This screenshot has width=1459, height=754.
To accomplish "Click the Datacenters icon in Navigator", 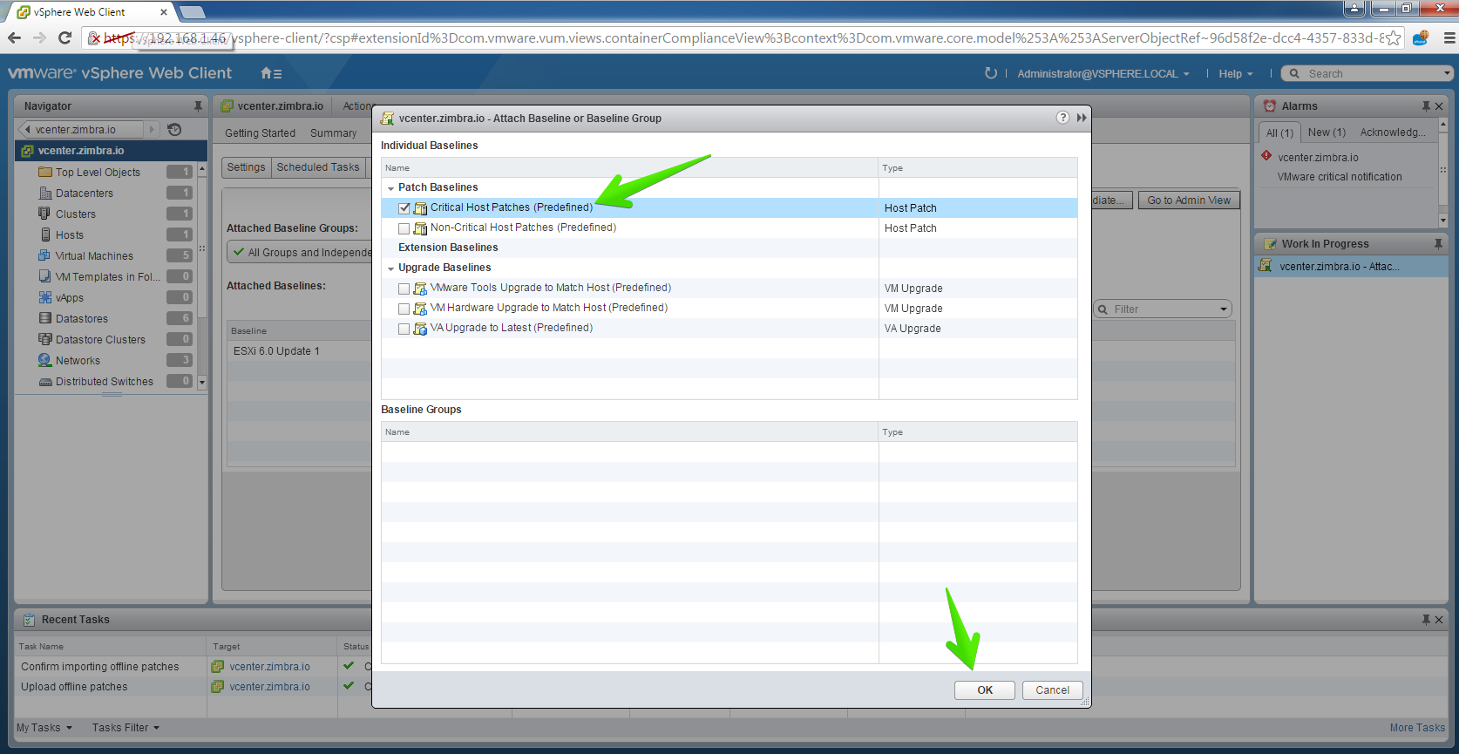I will pos(45,193).
